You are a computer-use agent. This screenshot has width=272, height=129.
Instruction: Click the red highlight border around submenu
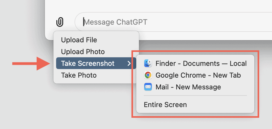click(259, 83)
